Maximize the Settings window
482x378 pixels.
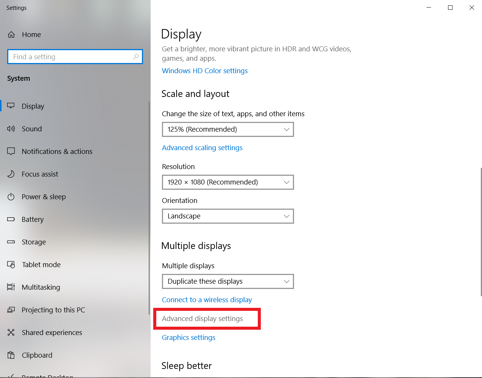[x=450, y=8]
